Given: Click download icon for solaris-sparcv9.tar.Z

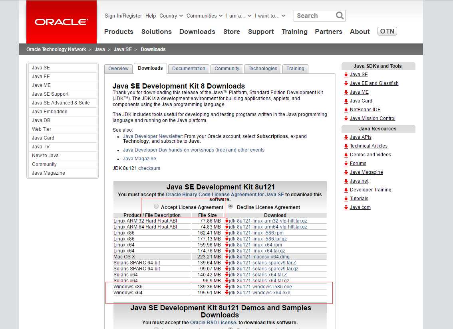Looking at the screenshot, I should point(227,263).
